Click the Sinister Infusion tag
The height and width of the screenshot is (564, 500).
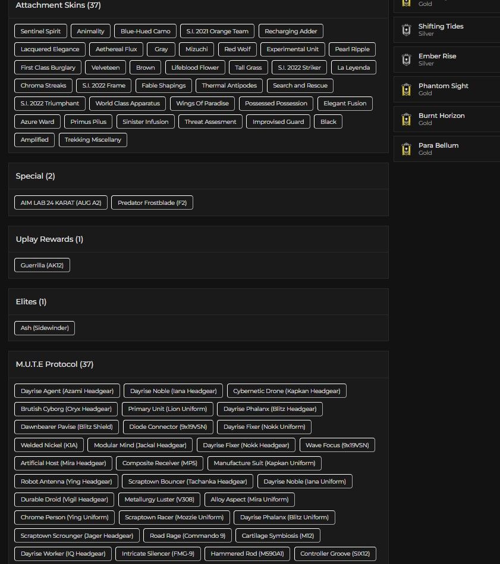146,121
